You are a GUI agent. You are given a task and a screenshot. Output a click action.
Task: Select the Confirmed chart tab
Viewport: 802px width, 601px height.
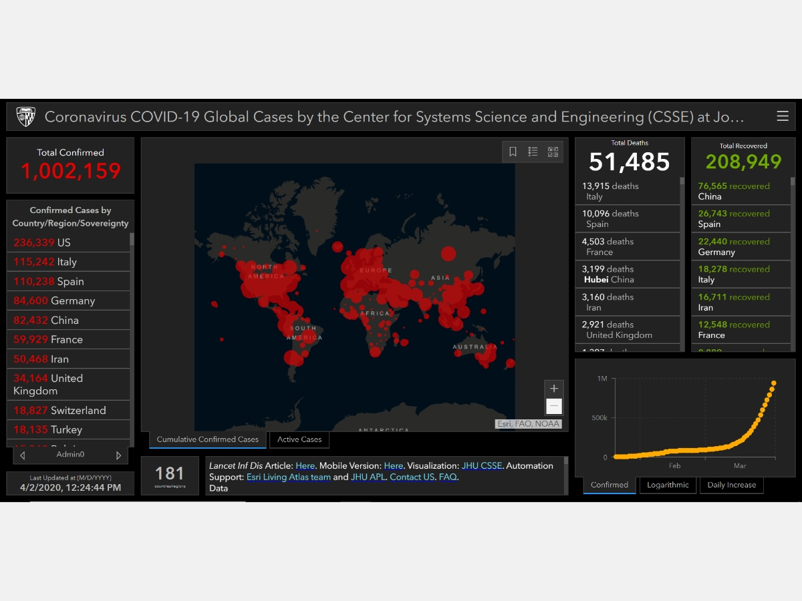click(610, 485)
